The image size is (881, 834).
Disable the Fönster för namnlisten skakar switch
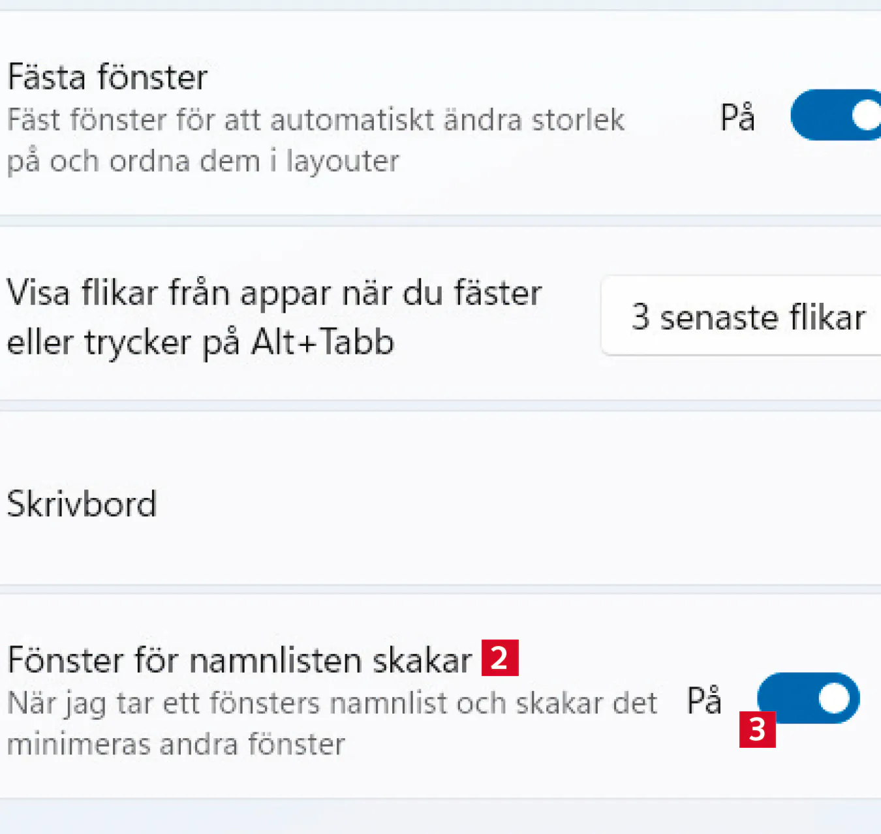pos(809,698)
